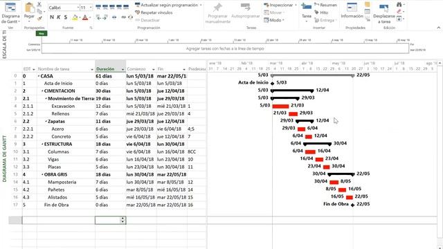
Task: Open Nombre de tarea column dropdown
Action: (92, 69)
